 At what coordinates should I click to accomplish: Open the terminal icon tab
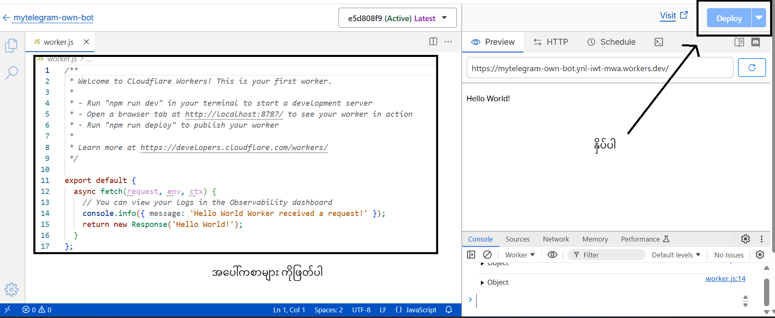tap(659, 42)
